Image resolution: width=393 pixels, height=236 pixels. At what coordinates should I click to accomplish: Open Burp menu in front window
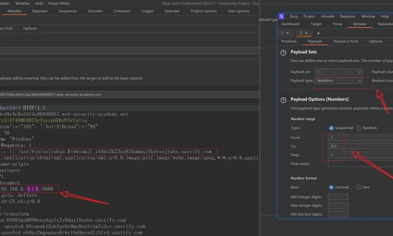[294, 16]
